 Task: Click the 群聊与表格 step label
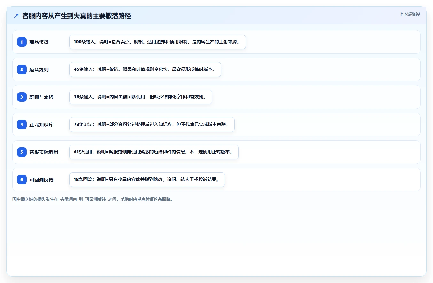[42, 97]
